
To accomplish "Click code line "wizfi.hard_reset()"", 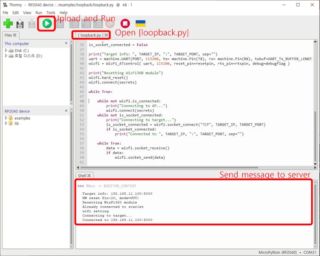I will click(x=108, y=77).
